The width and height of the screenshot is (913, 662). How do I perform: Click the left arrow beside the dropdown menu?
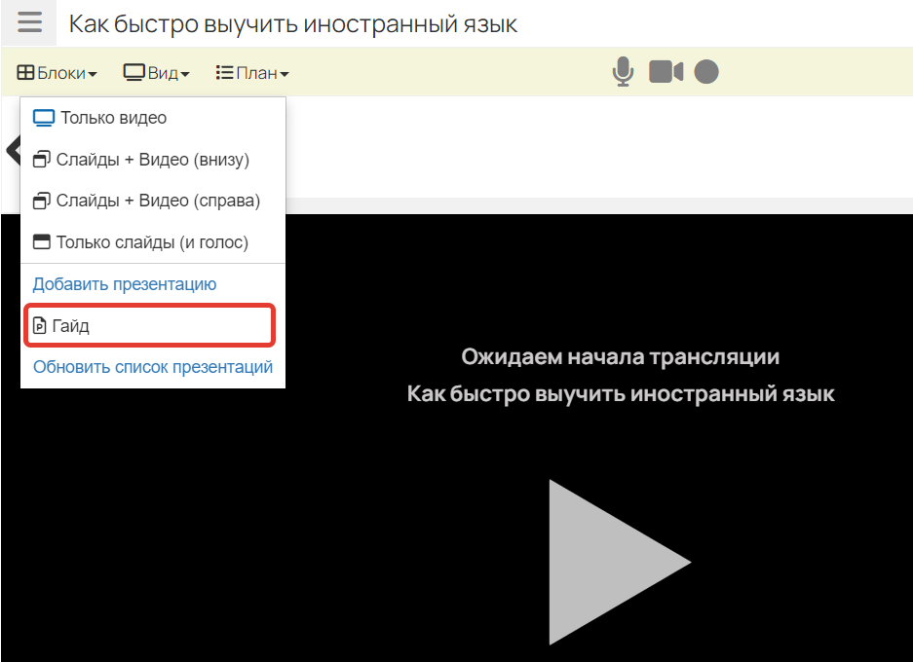(13, 150)
